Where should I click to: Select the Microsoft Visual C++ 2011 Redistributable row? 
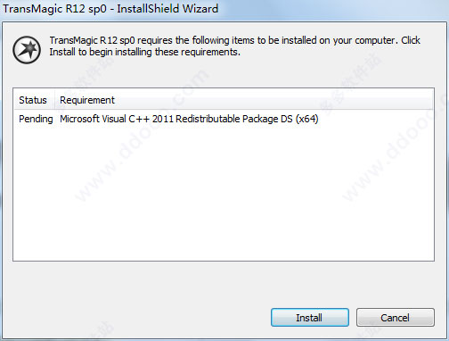(224, 119)
